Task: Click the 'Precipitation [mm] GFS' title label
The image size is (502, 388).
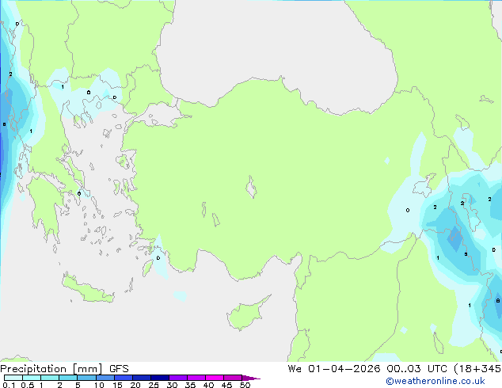Action: [x=64, y=369]
